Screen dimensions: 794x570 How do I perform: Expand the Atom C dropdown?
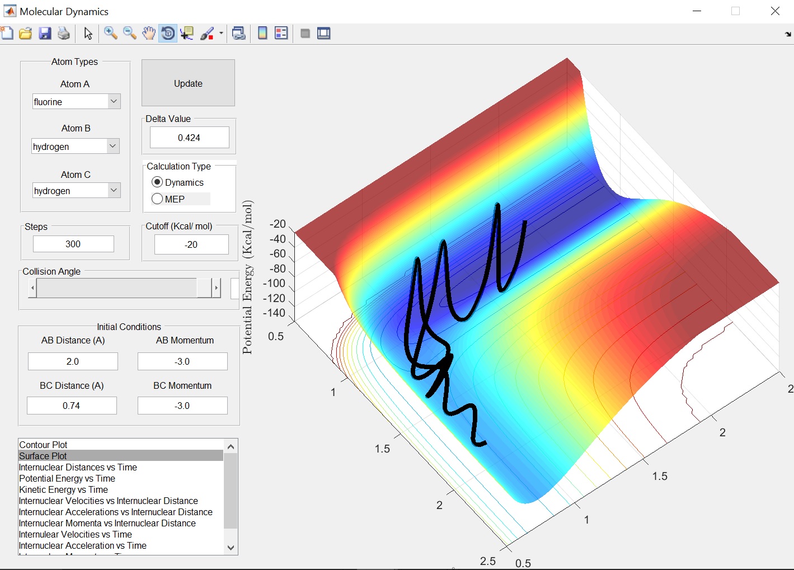[114, 191]
